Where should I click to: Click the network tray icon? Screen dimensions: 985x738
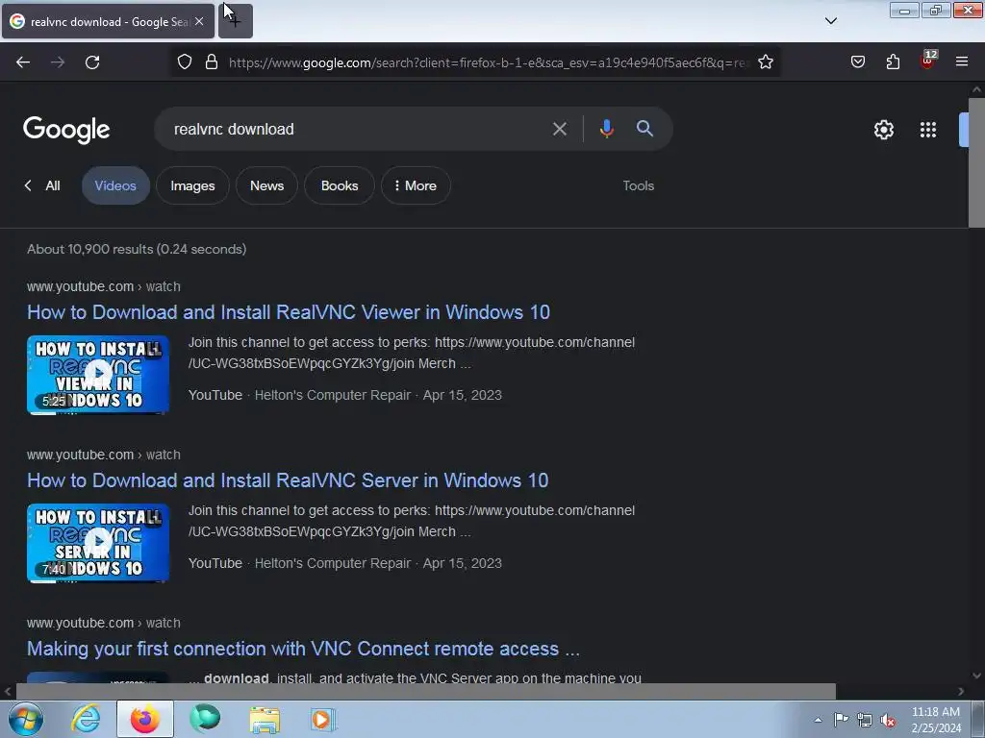pos(865,720)
